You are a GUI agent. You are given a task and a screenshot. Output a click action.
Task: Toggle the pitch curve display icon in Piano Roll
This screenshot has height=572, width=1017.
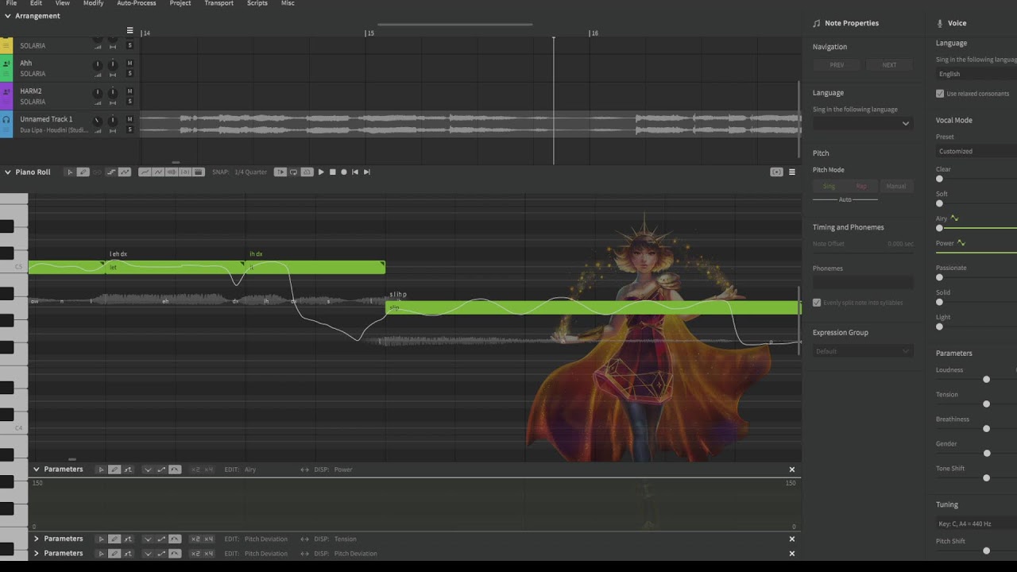tap(145, 172)
